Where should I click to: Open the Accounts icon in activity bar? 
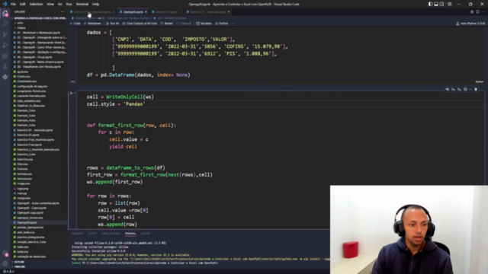click(x=5, y=253)
